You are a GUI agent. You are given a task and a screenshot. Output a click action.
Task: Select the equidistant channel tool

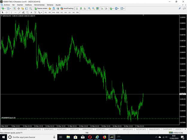[x=23, y=12]
